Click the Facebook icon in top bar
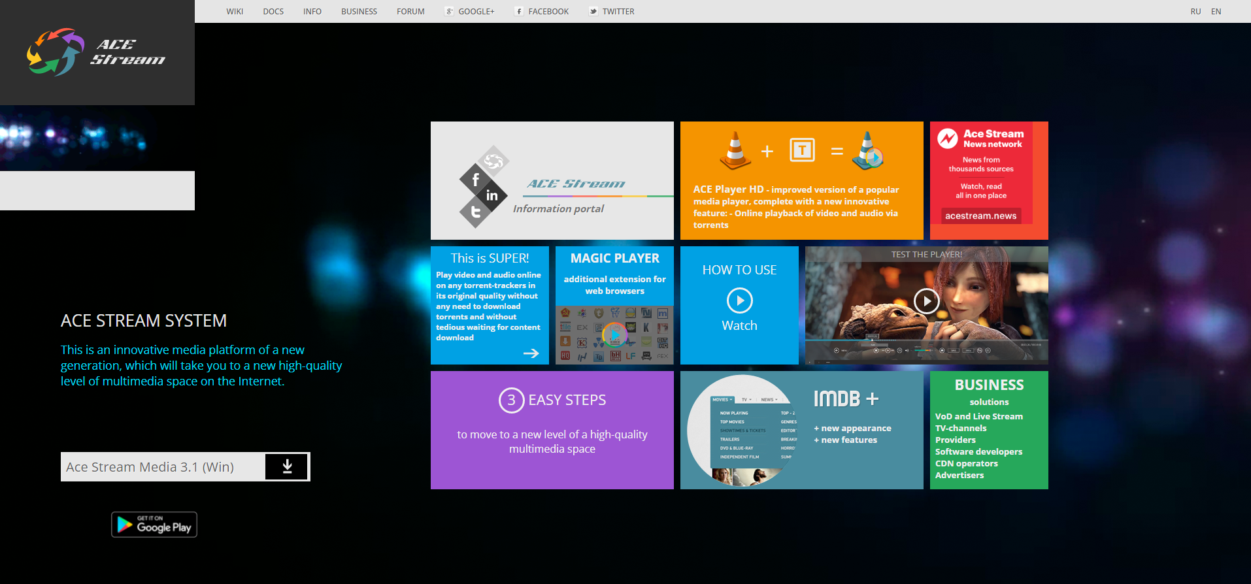The image size is (1251, 584). pyautogui.click(x=519, y=11)
